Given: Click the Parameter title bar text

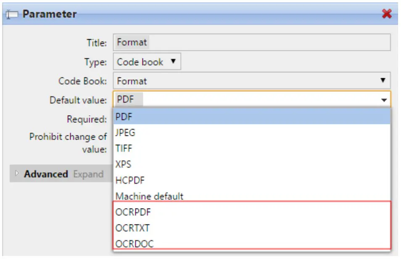Looking at the screenshot, I should (50, 14).
